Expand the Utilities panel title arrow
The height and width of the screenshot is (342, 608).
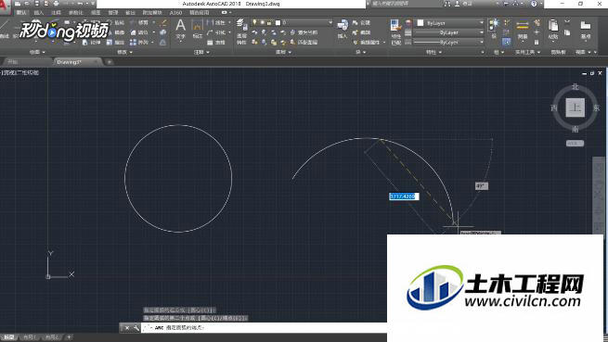(539, 52)
